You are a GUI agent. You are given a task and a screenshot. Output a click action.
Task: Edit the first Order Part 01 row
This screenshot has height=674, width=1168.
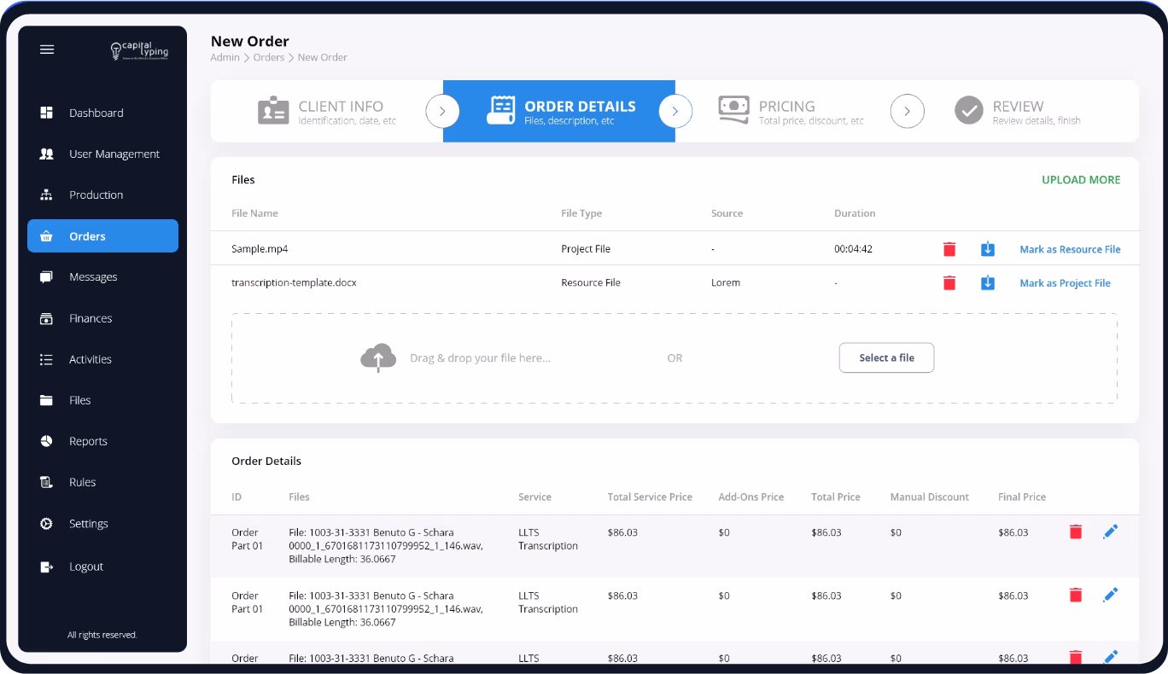point(1110,532)
